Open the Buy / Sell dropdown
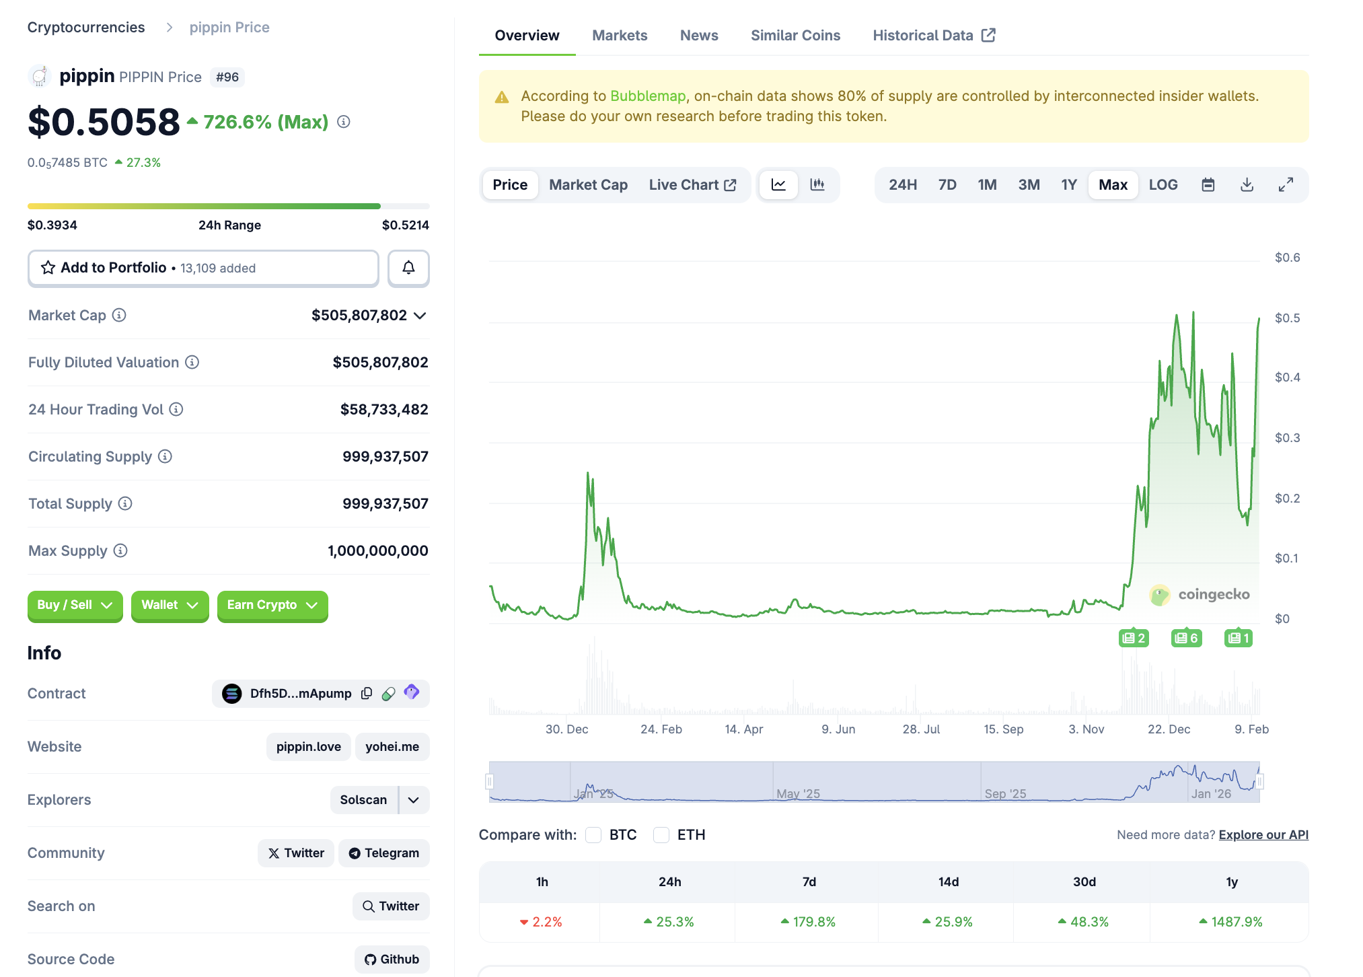1363x977 pixels. tap(75, 605)
